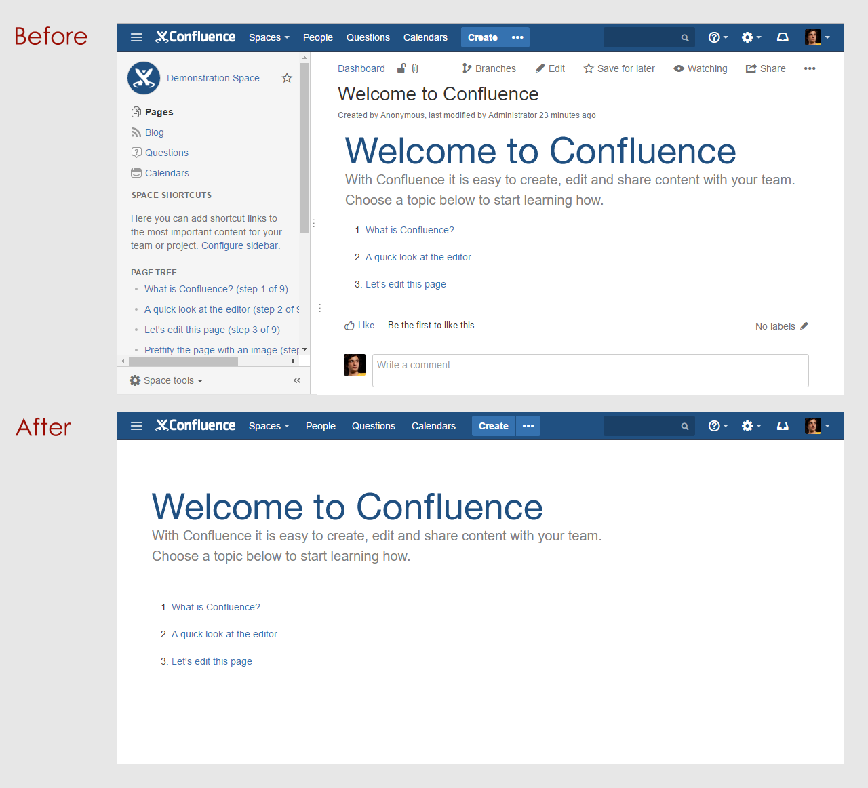Click commenter avatar beside comment box
This screenshot has height=788, width=868.
[355, 365]
